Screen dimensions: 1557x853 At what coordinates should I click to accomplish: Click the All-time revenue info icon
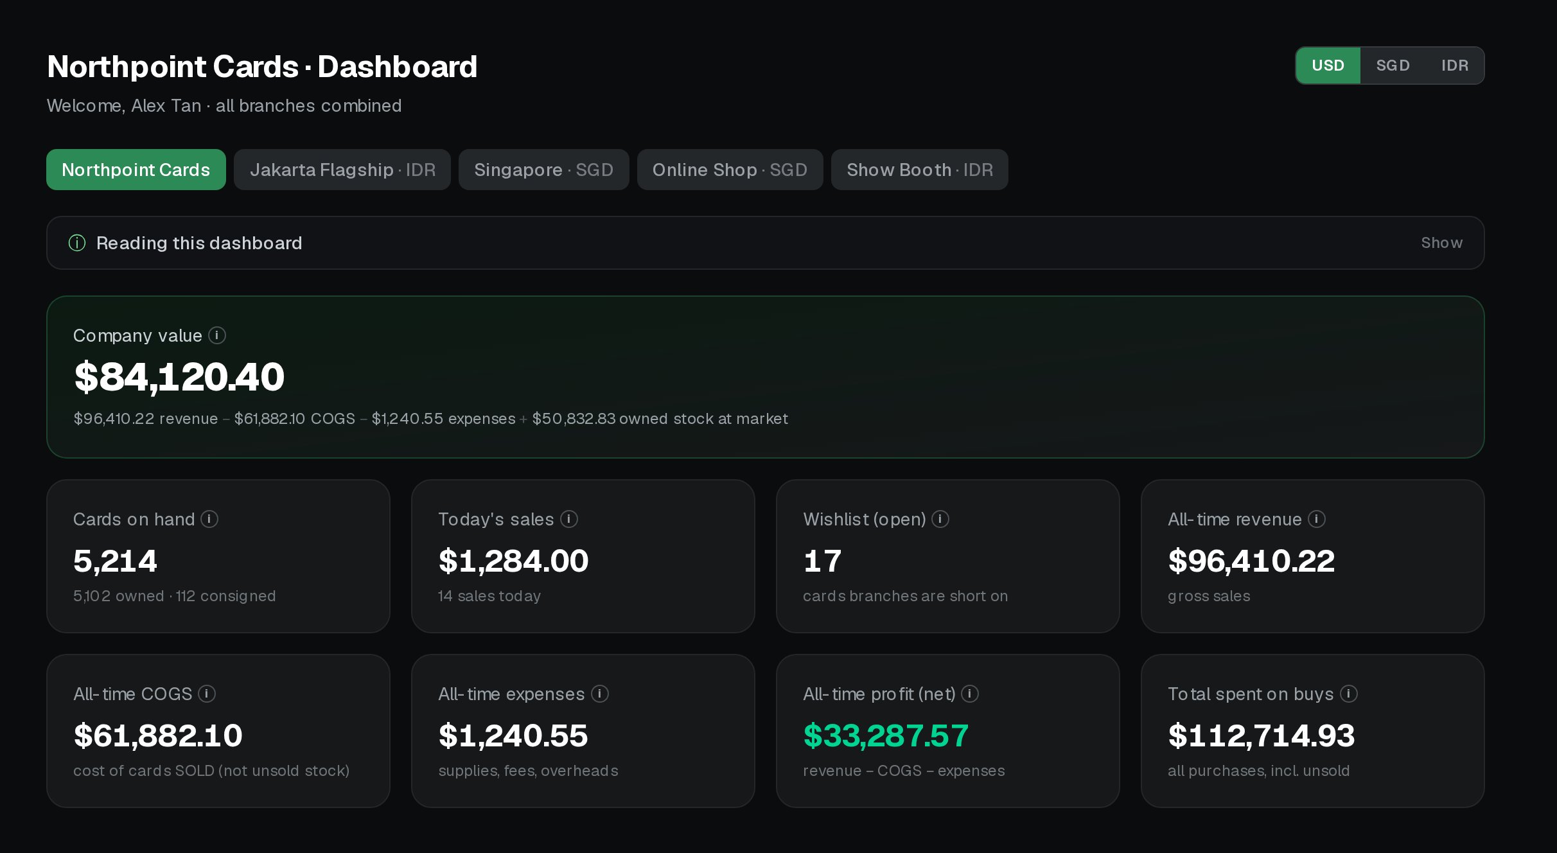1317,519
